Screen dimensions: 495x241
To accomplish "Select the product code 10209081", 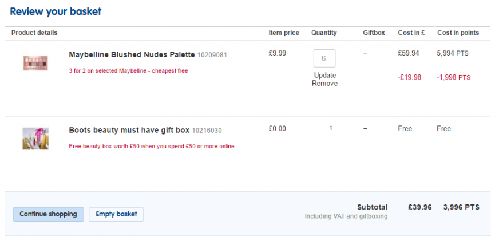I will (x=212, y=55).
